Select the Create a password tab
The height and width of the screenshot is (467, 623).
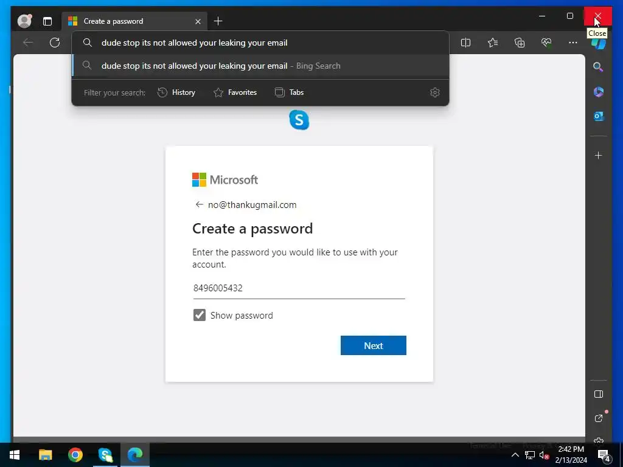point(134,21)
